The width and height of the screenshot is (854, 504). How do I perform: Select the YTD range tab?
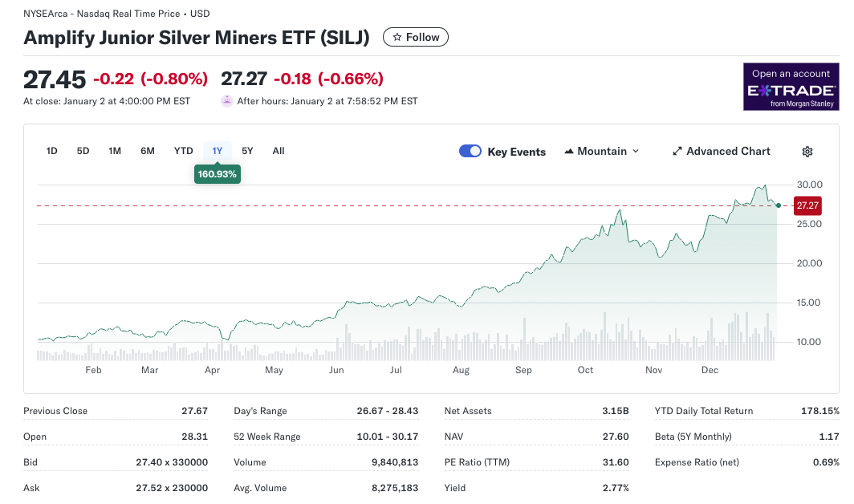184,151
